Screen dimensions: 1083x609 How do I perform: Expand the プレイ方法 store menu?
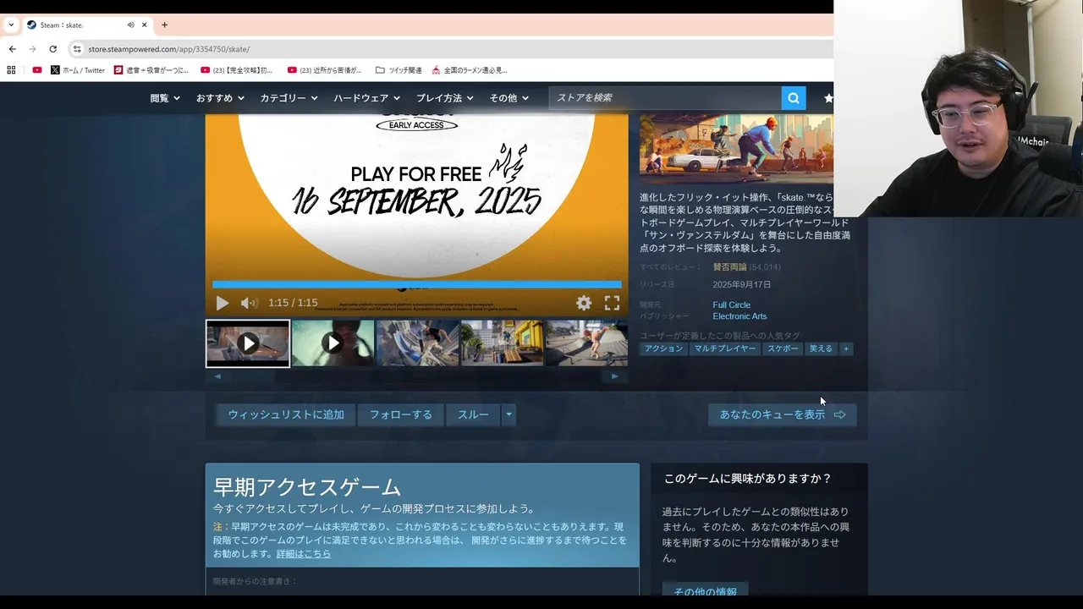coord(444,98)
